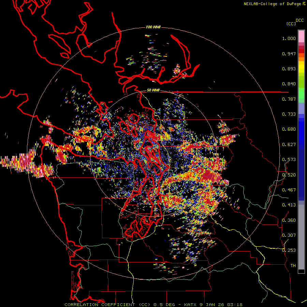This screenshot has height=307, width=307.
Task: Select the 0.627 scale value
Action: [x=289, y=145]
